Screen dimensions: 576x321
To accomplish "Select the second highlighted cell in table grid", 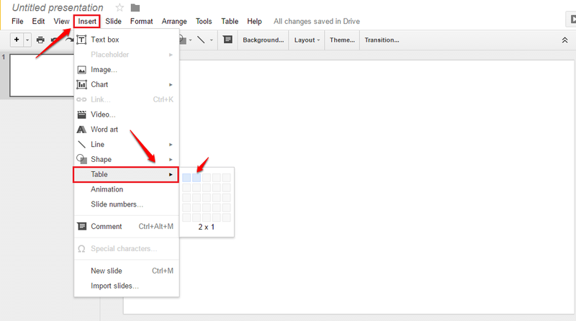I will tap(197, 178).
